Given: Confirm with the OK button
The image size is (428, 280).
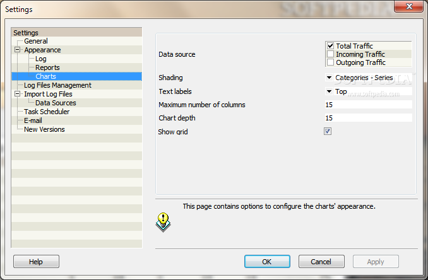Looking at the screenshot, I should pyautogui.click(x=267, y=262).
